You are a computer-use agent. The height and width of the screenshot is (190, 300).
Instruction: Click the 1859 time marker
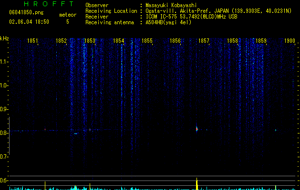[x=261, y=41]
